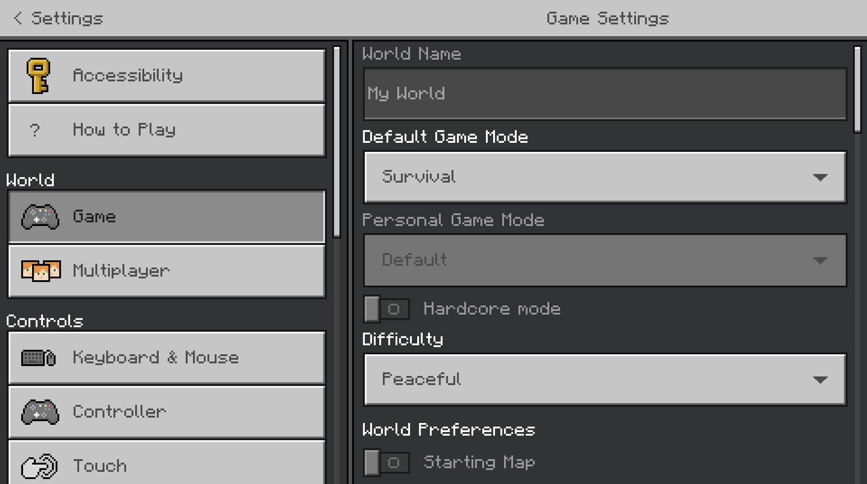Click the World Name text field
The height and width of the screenshot is (484, 867).
605,94
